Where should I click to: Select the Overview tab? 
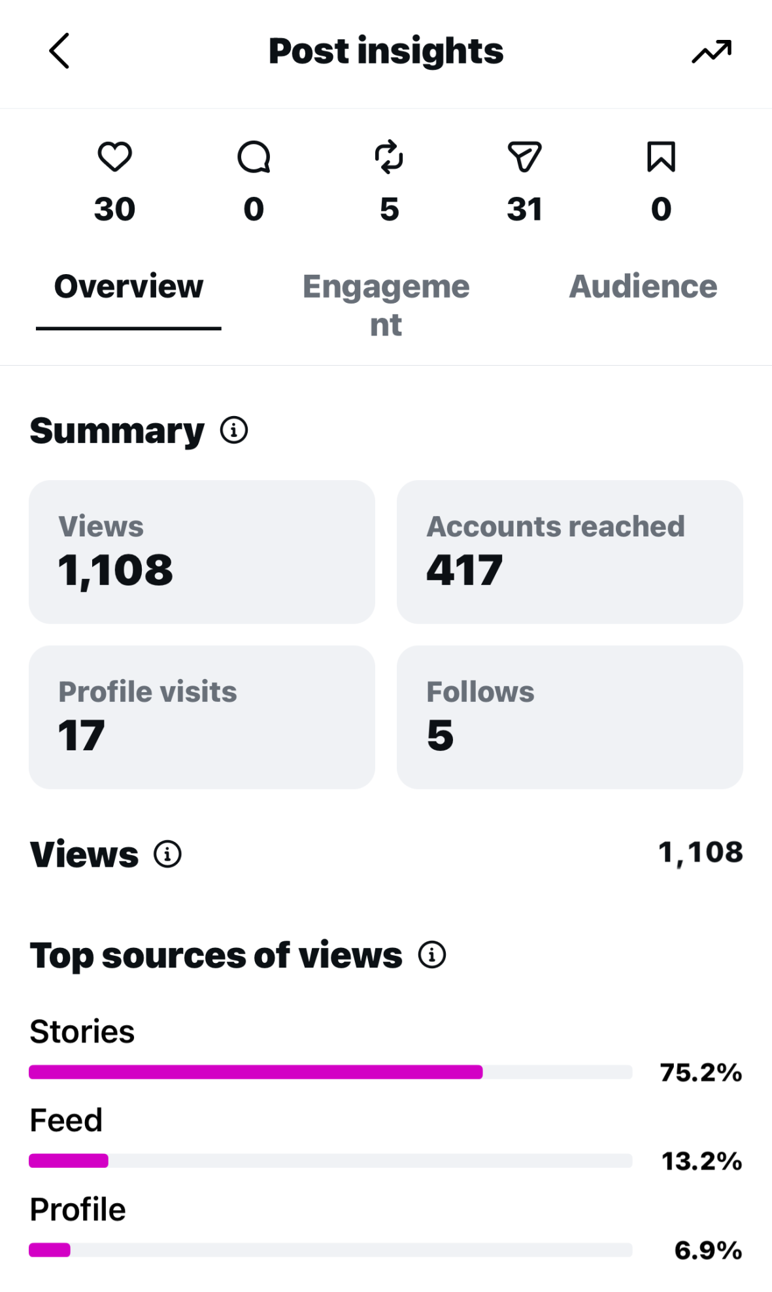[129, 287]
